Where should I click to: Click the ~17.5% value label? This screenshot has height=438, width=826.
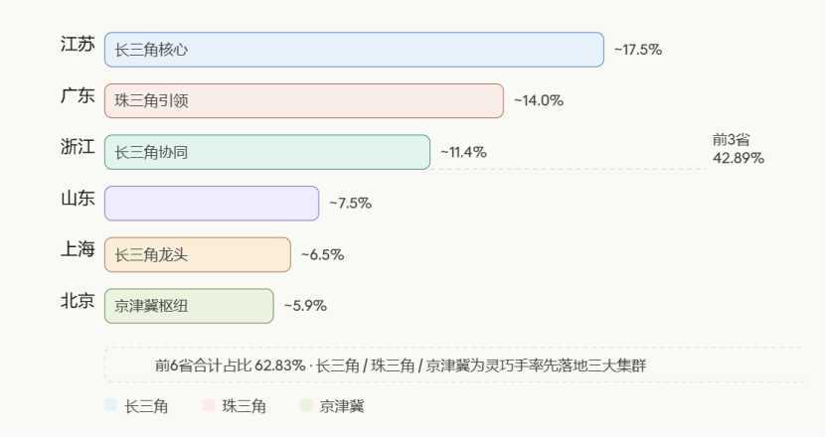(637, 50)
